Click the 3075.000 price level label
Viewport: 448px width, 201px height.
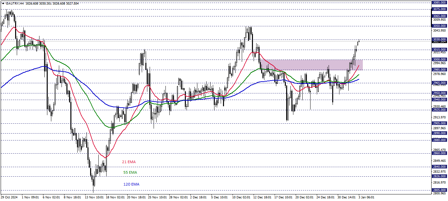[x=439, y=9]
